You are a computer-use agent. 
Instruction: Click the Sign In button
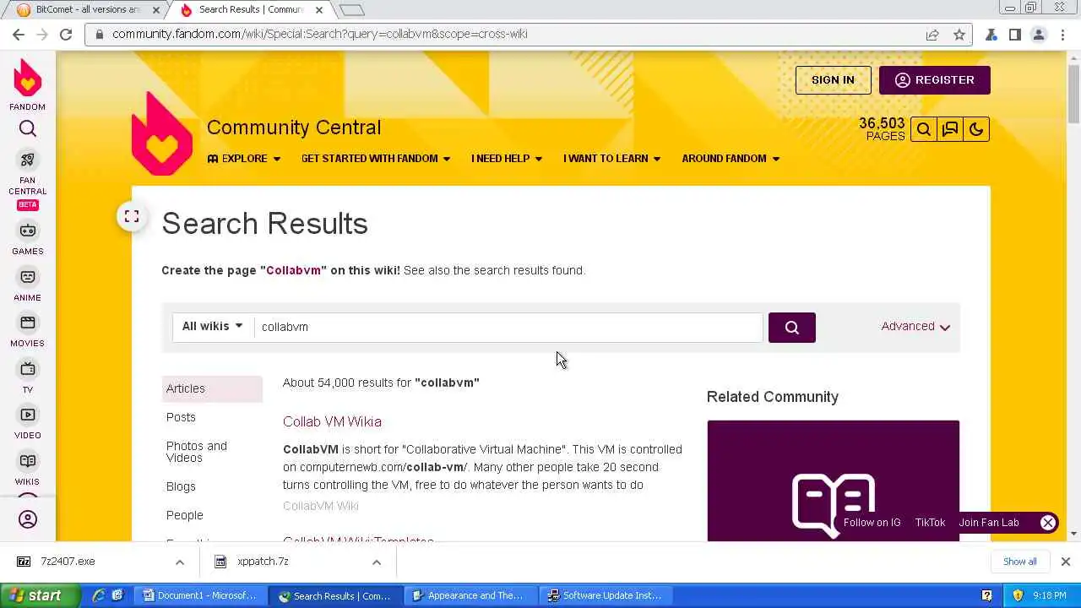[x=833, y=80]
